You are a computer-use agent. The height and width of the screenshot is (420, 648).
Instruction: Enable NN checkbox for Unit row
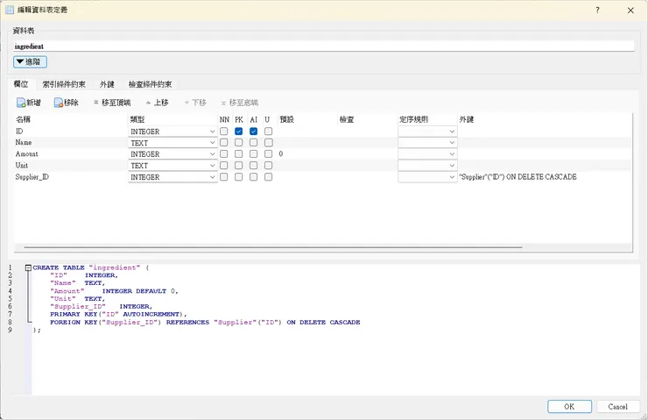[x=223, y=165]
